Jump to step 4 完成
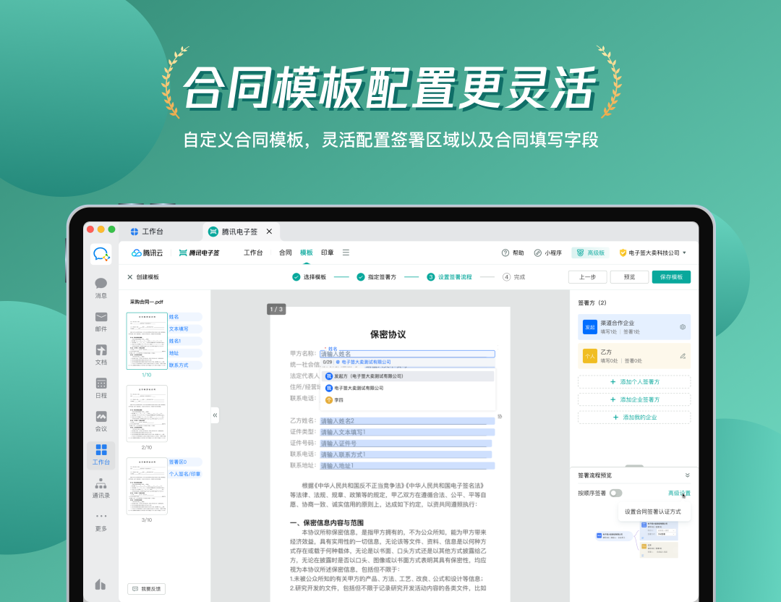This screenshot has width=781, height=602. 513,276
